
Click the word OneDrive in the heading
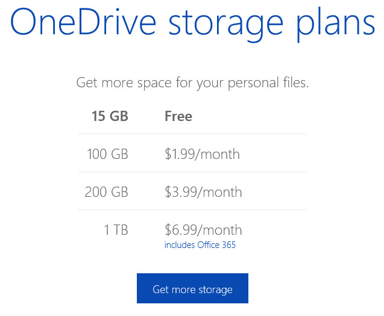tap(83, 22)
